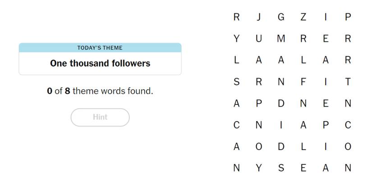The image size is (372, 186).
Task: Click the Hint button
Action: [100, 117]
